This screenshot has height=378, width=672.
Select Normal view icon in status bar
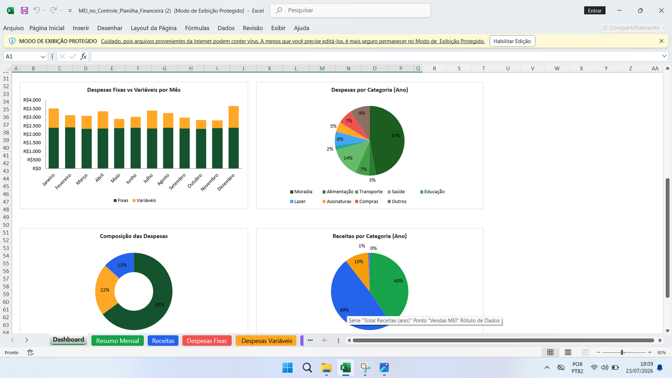550,352
